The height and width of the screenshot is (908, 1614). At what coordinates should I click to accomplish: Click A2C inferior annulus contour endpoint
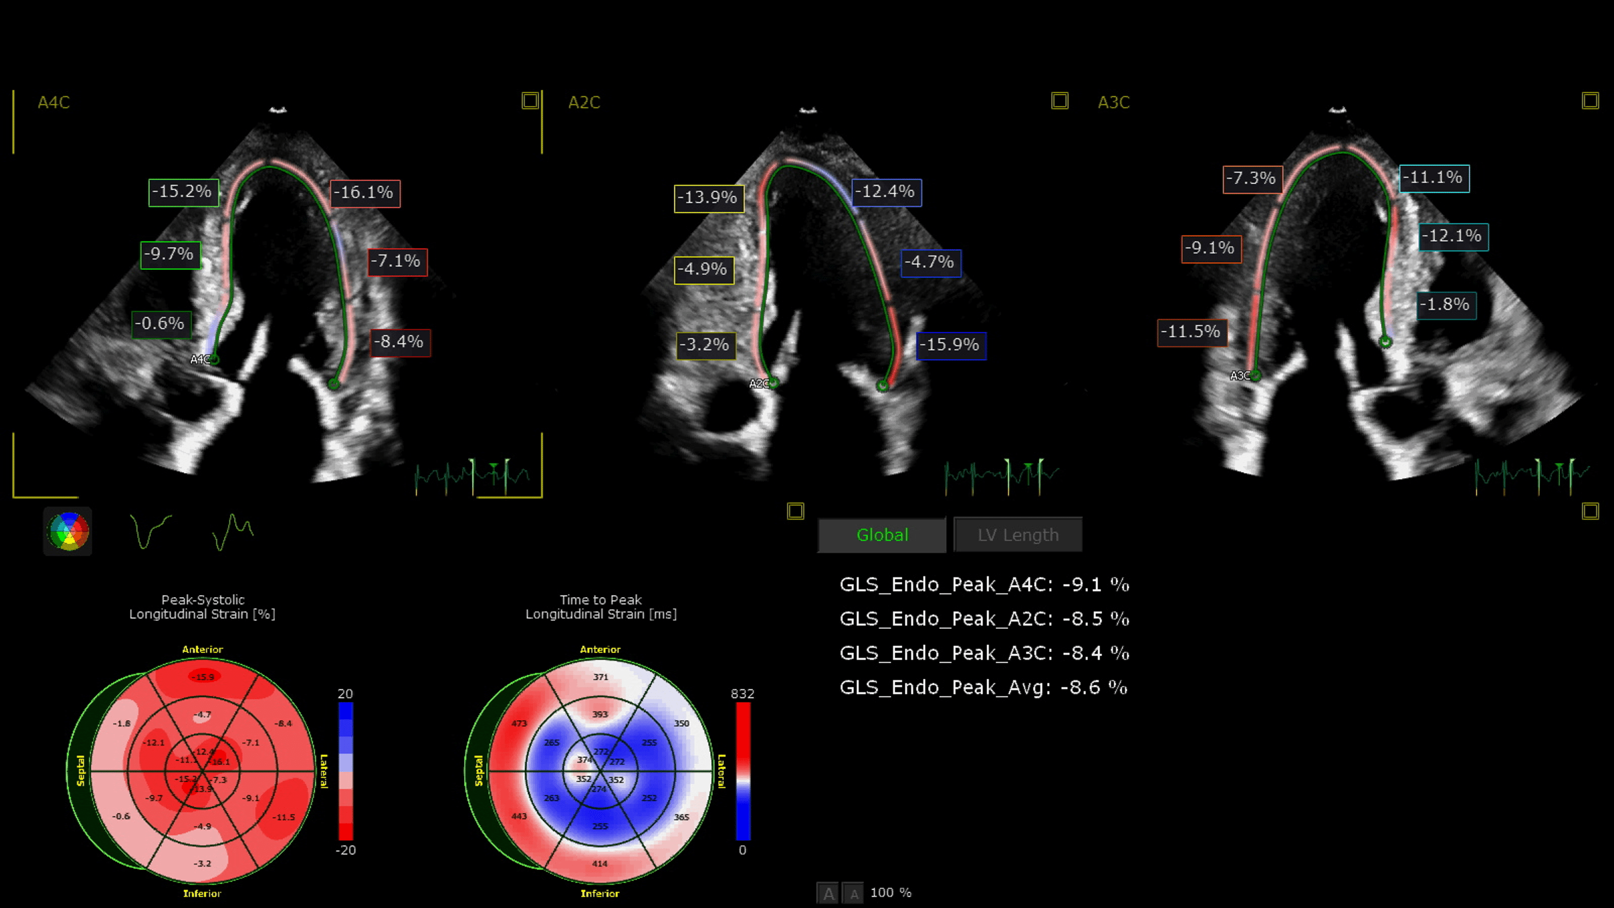774,382
